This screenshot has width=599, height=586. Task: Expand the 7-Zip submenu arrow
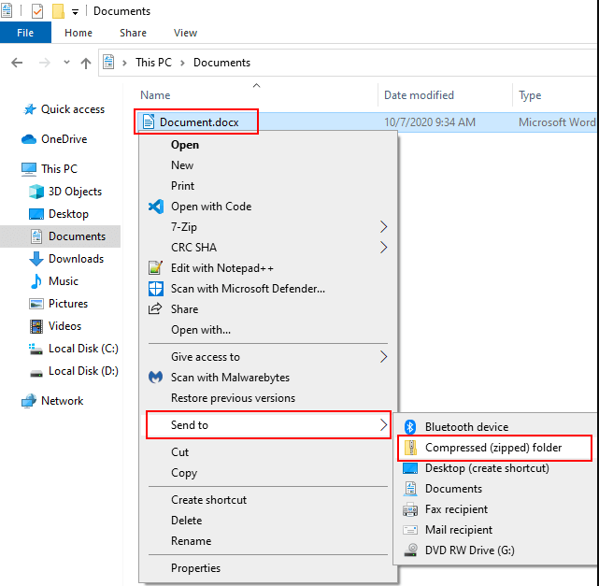pyautogui.click(x=383, y=227)
